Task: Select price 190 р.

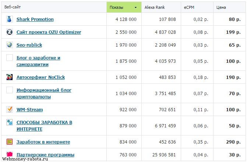Action: point(233,77)
